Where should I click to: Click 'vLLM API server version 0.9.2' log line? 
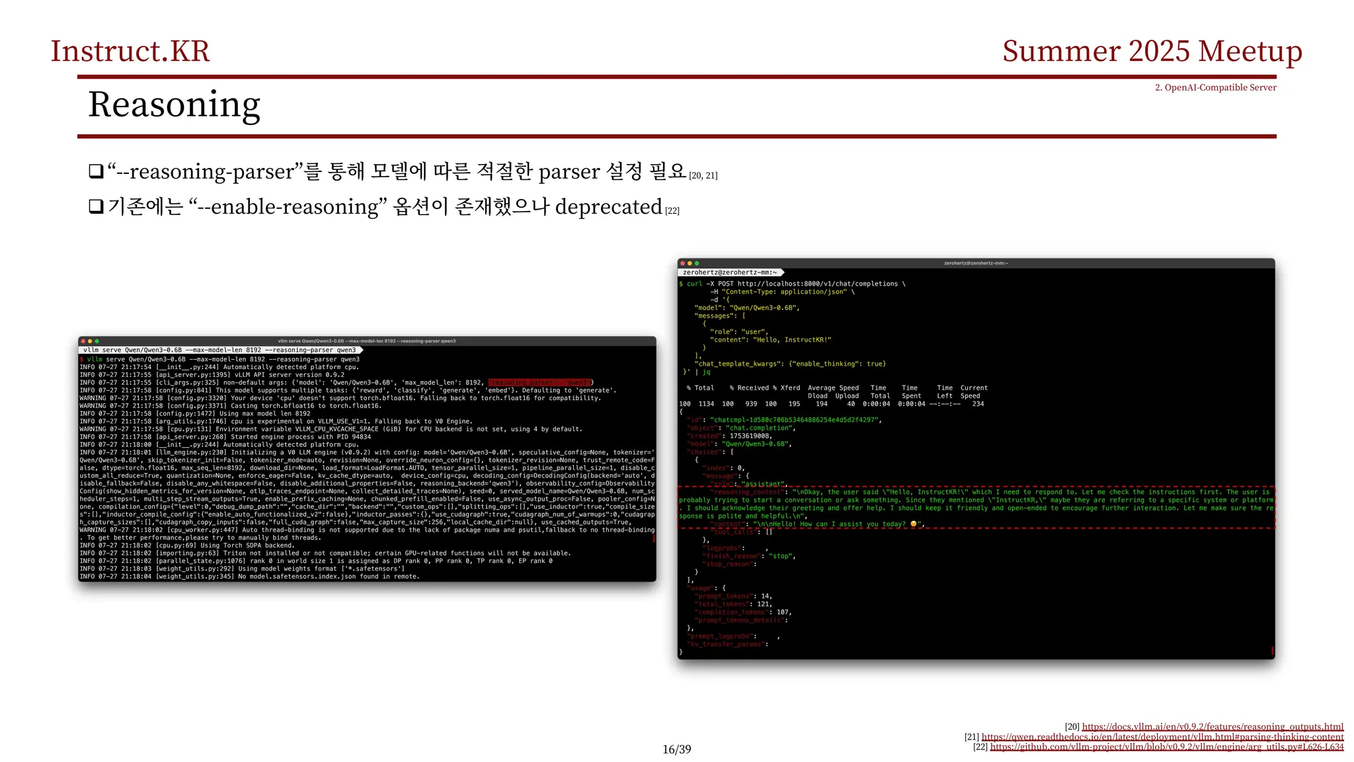click(x=212, y=374)
